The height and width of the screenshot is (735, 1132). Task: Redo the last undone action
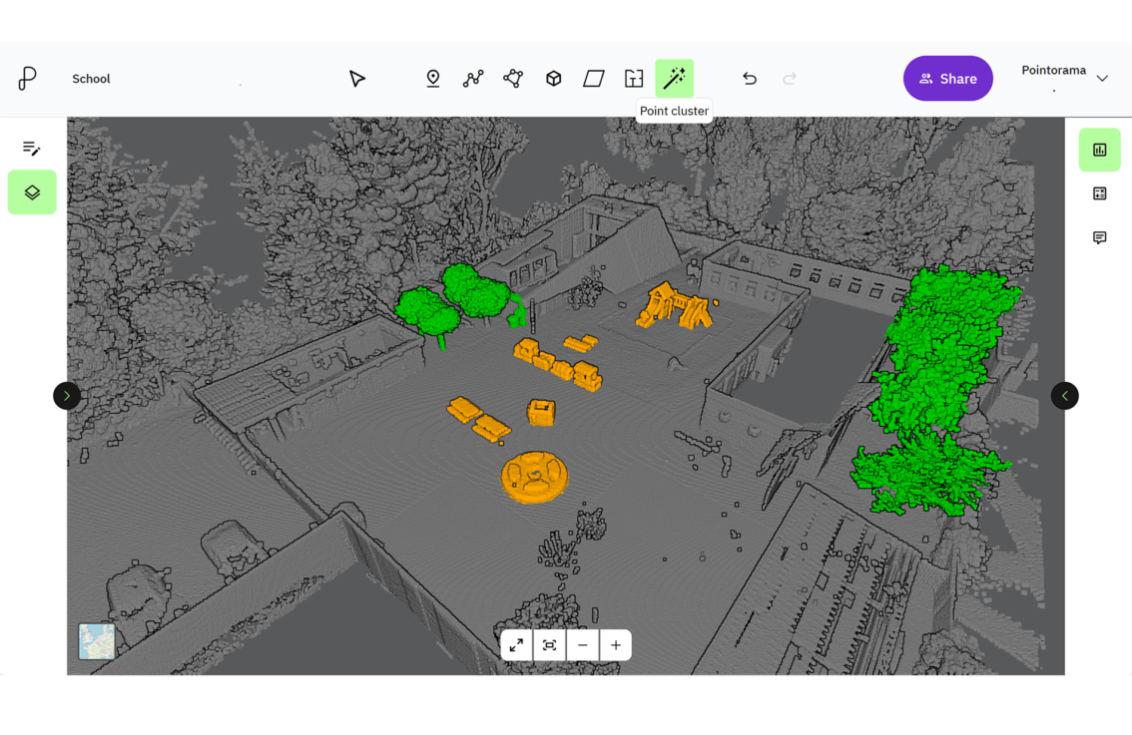[x=790, y=79]
